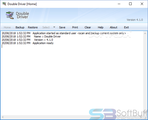
Task: Click the Home toolbar item
Action: (7, 27)
